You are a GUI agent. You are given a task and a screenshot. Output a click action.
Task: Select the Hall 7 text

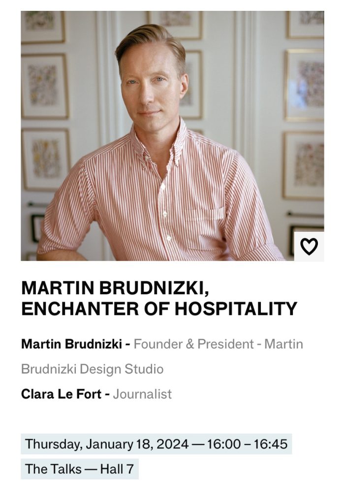click(x=117, y=469)
